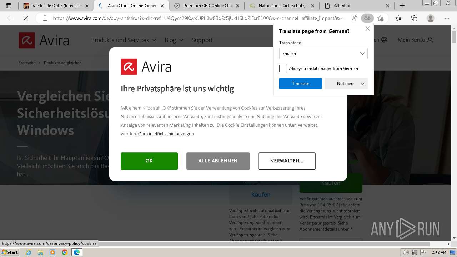Open a new browser tab
The width and height of the screenshot is (457, 257).
click(402, 6)
